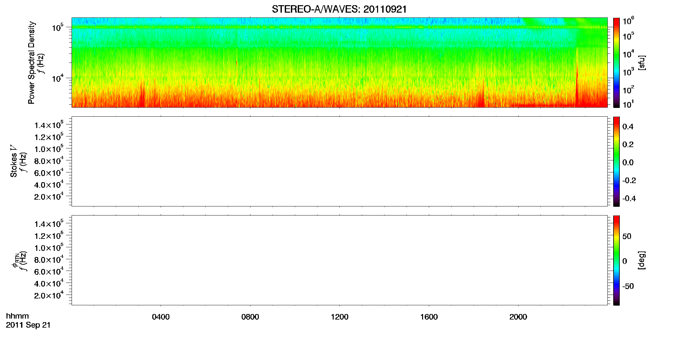Click the -0.2 label on the Stokes color bar
This screenshot has width=679, height=350.
[x=629, y=181]
